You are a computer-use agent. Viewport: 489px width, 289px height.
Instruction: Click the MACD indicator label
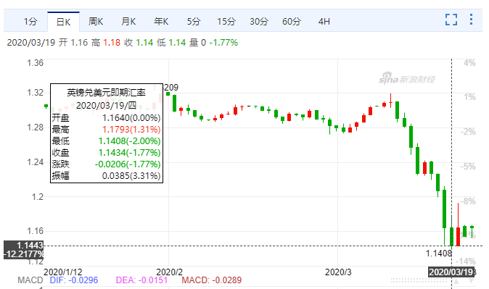tap(30, 280)
